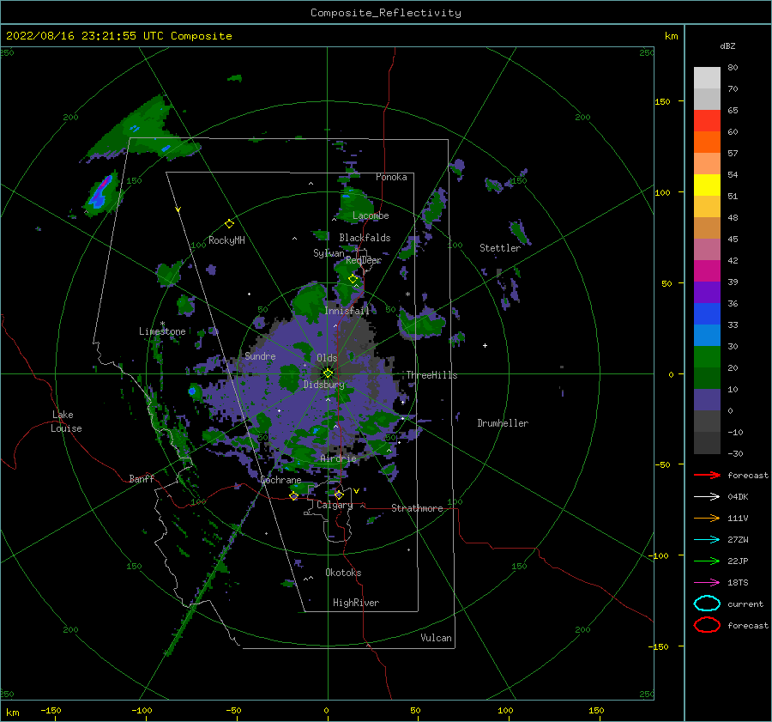Screen dimensions: 772x722
Task: Click the Vulcan city label
Action: click(x=437, y=638)
